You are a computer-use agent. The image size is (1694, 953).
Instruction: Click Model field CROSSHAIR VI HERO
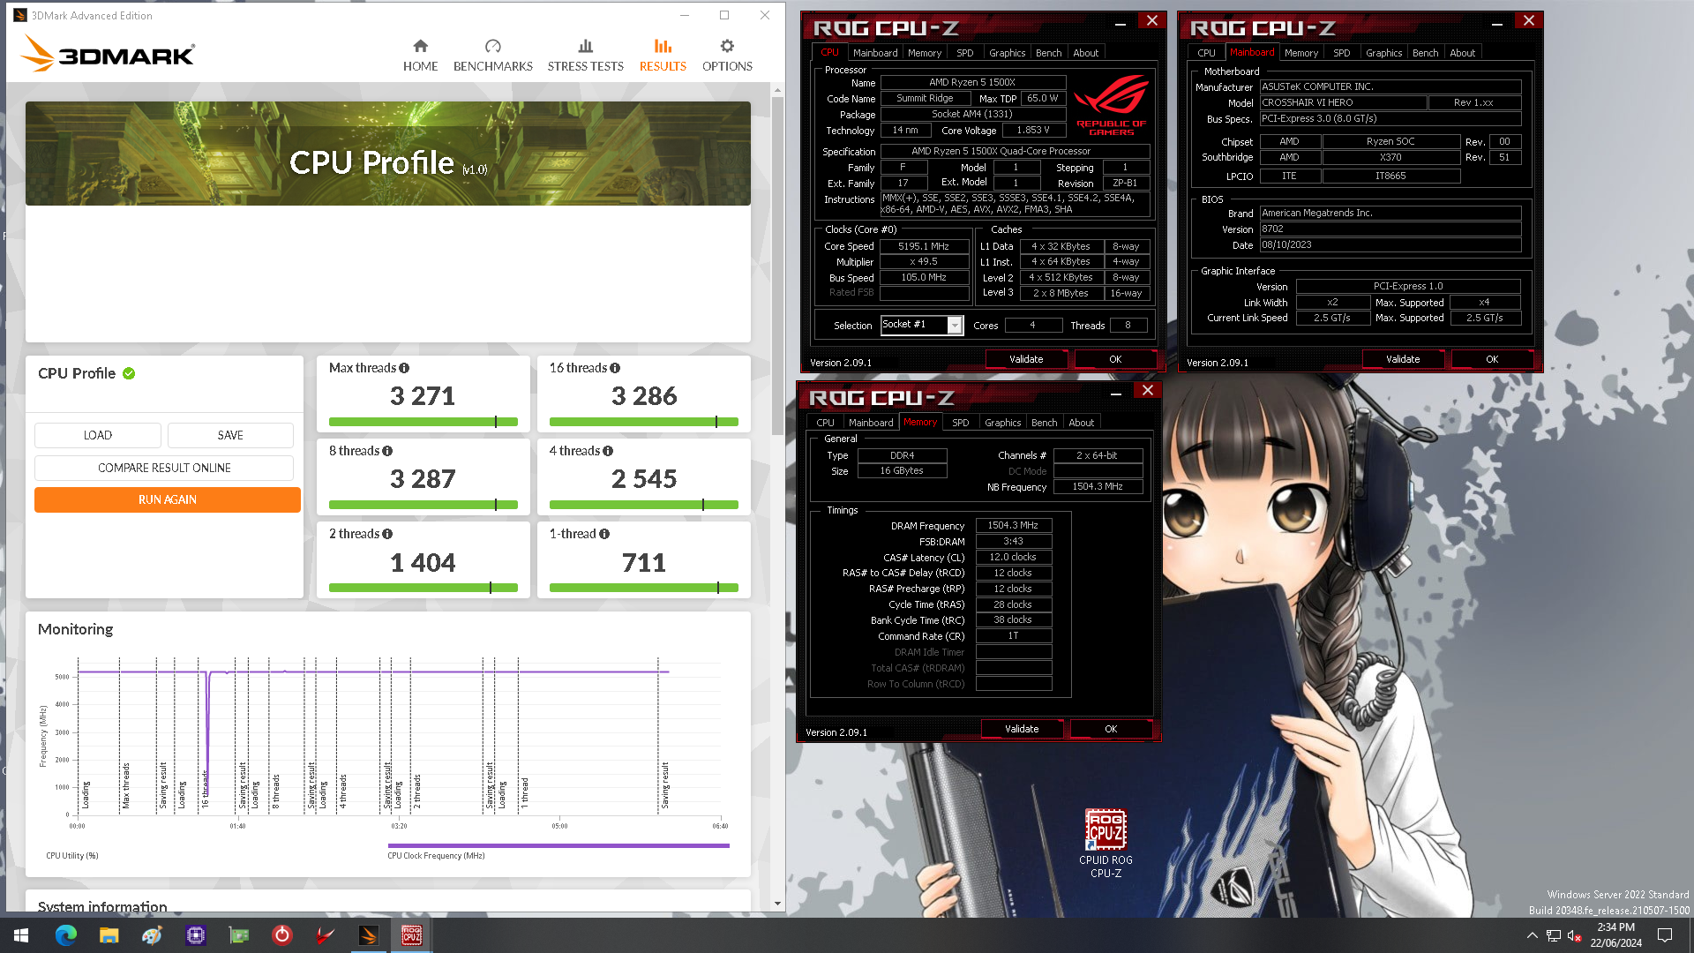(1343, 102)
